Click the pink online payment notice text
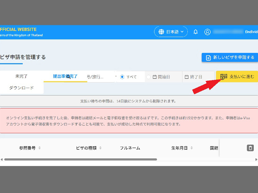 coord(128,121)
